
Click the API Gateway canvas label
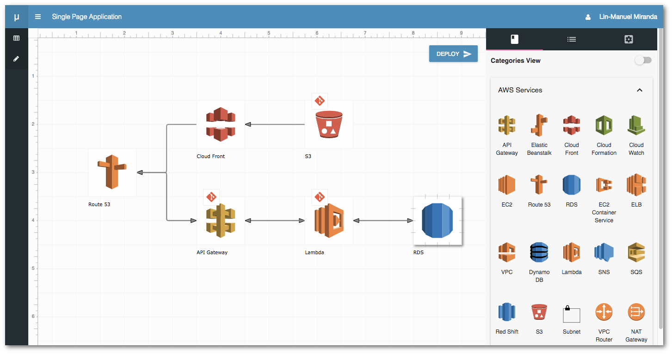(x=212, y=252)
